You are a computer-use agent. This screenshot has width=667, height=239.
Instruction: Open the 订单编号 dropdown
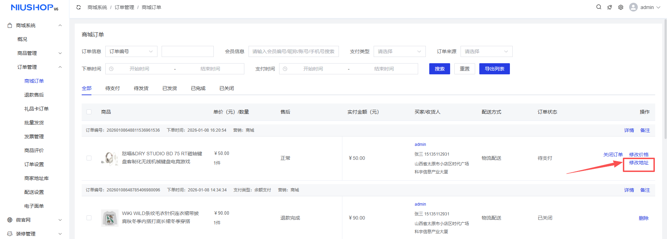pos(131,51)
